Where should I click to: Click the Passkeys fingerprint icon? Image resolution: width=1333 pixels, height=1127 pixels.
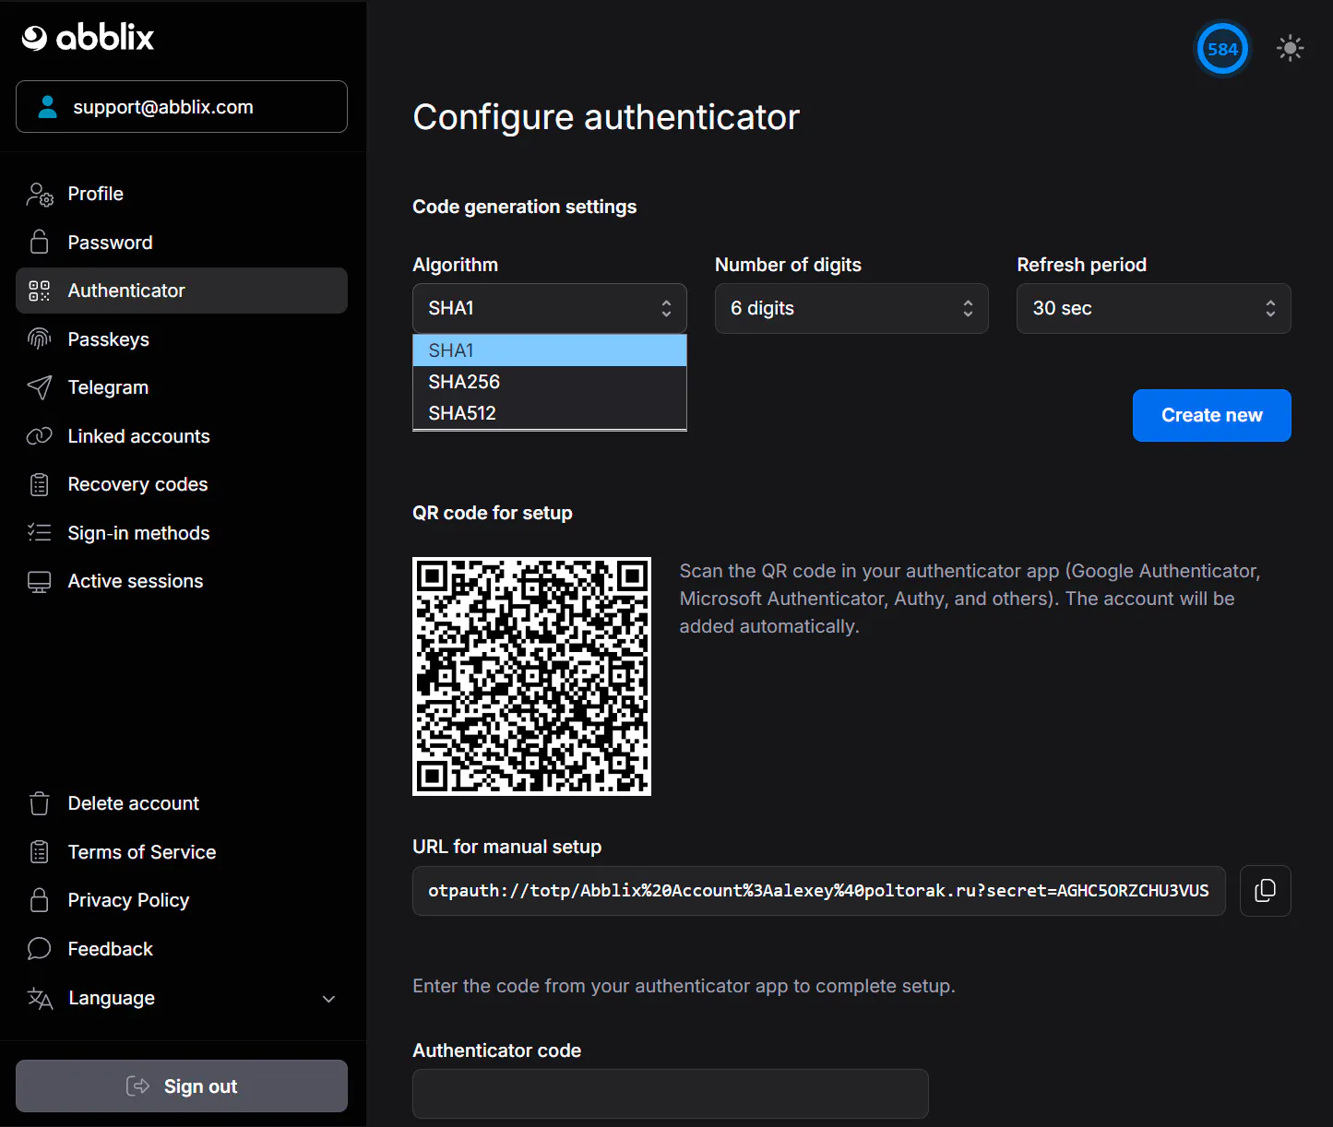click(x=39, y=339)
